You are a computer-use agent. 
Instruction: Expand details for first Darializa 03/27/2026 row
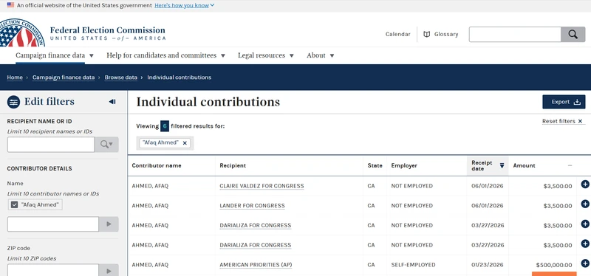pos(585,224)
